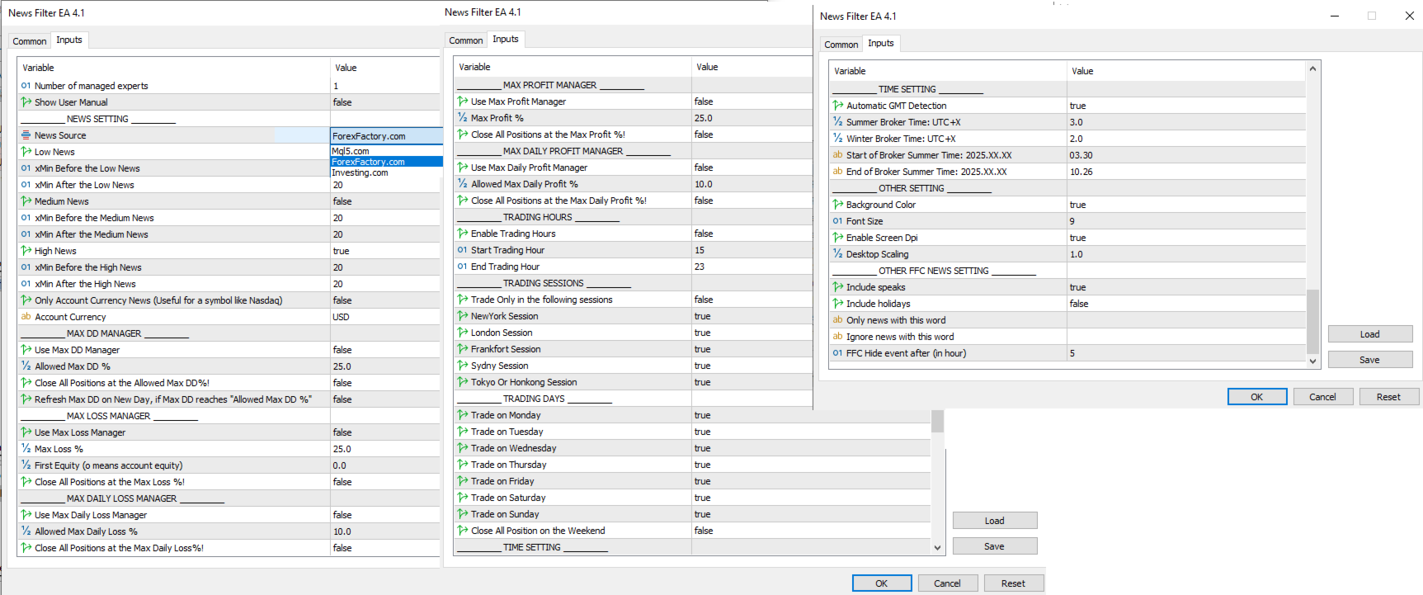Click Reset in the middle window

(x=1014, y=583)
